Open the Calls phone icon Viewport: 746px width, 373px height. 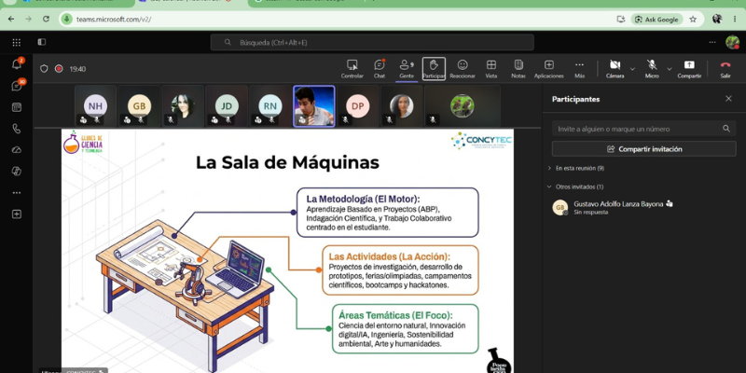pyautogui.click(x=17, y=129)
